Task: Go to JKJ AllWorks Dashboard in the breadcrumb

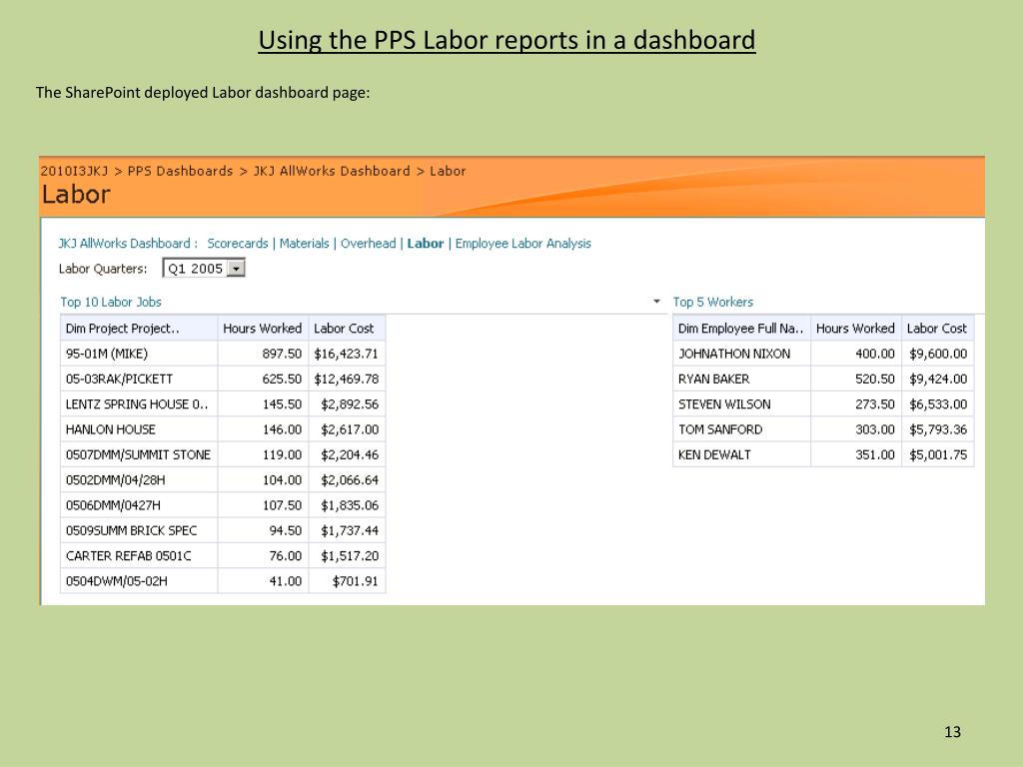Action: pos(332,171)
